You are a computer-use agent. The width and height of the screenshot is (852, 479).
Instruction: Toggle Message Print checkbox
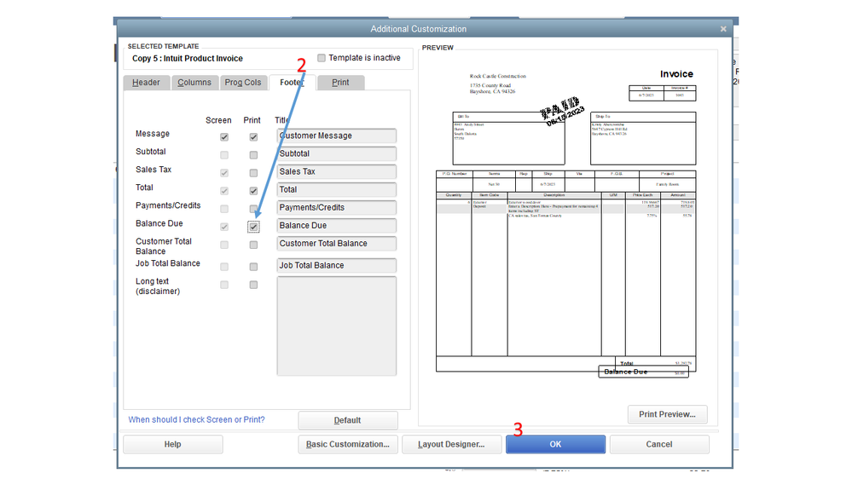point(253,137)
